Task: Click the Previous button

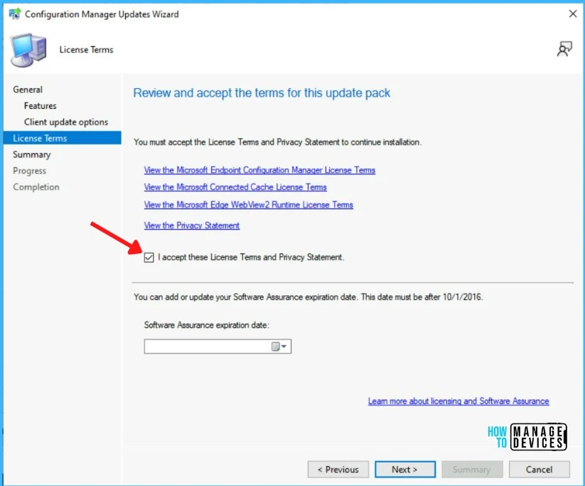Action: point(338,469)
